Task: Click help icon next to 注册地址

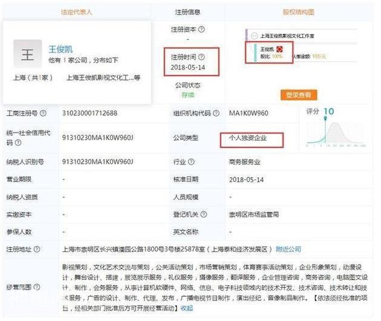Action: pos(37,249)
